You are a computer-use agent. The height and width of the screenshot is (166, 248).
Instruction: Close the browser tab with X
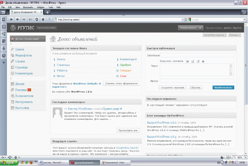click(41, 12)
